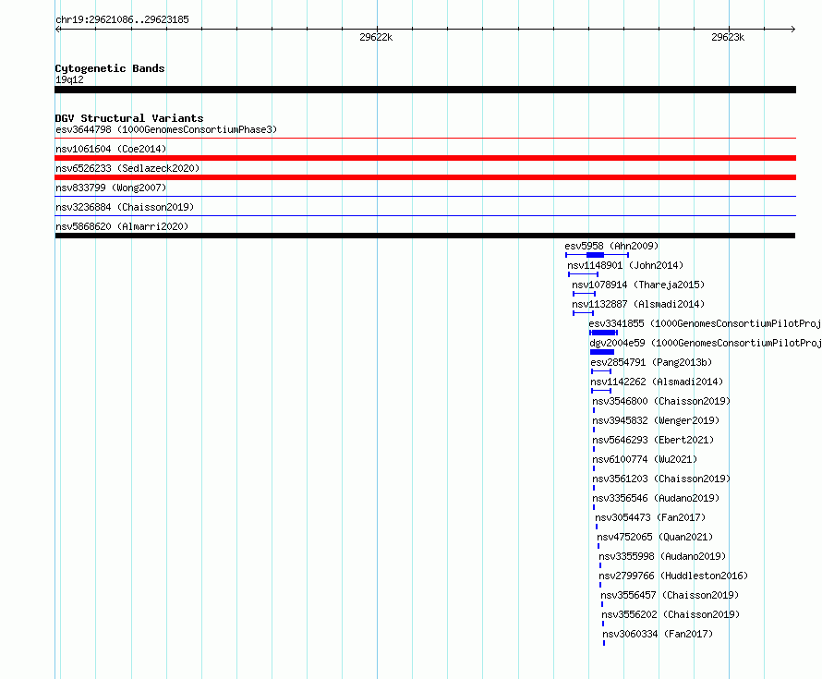Open variant nsv2799766 (Huddleston2016)
Screen dimensions: 822x679
click(673, 576)
